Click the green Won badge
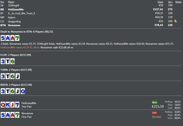This screenshot has height=126, width=183. (155, 102)
